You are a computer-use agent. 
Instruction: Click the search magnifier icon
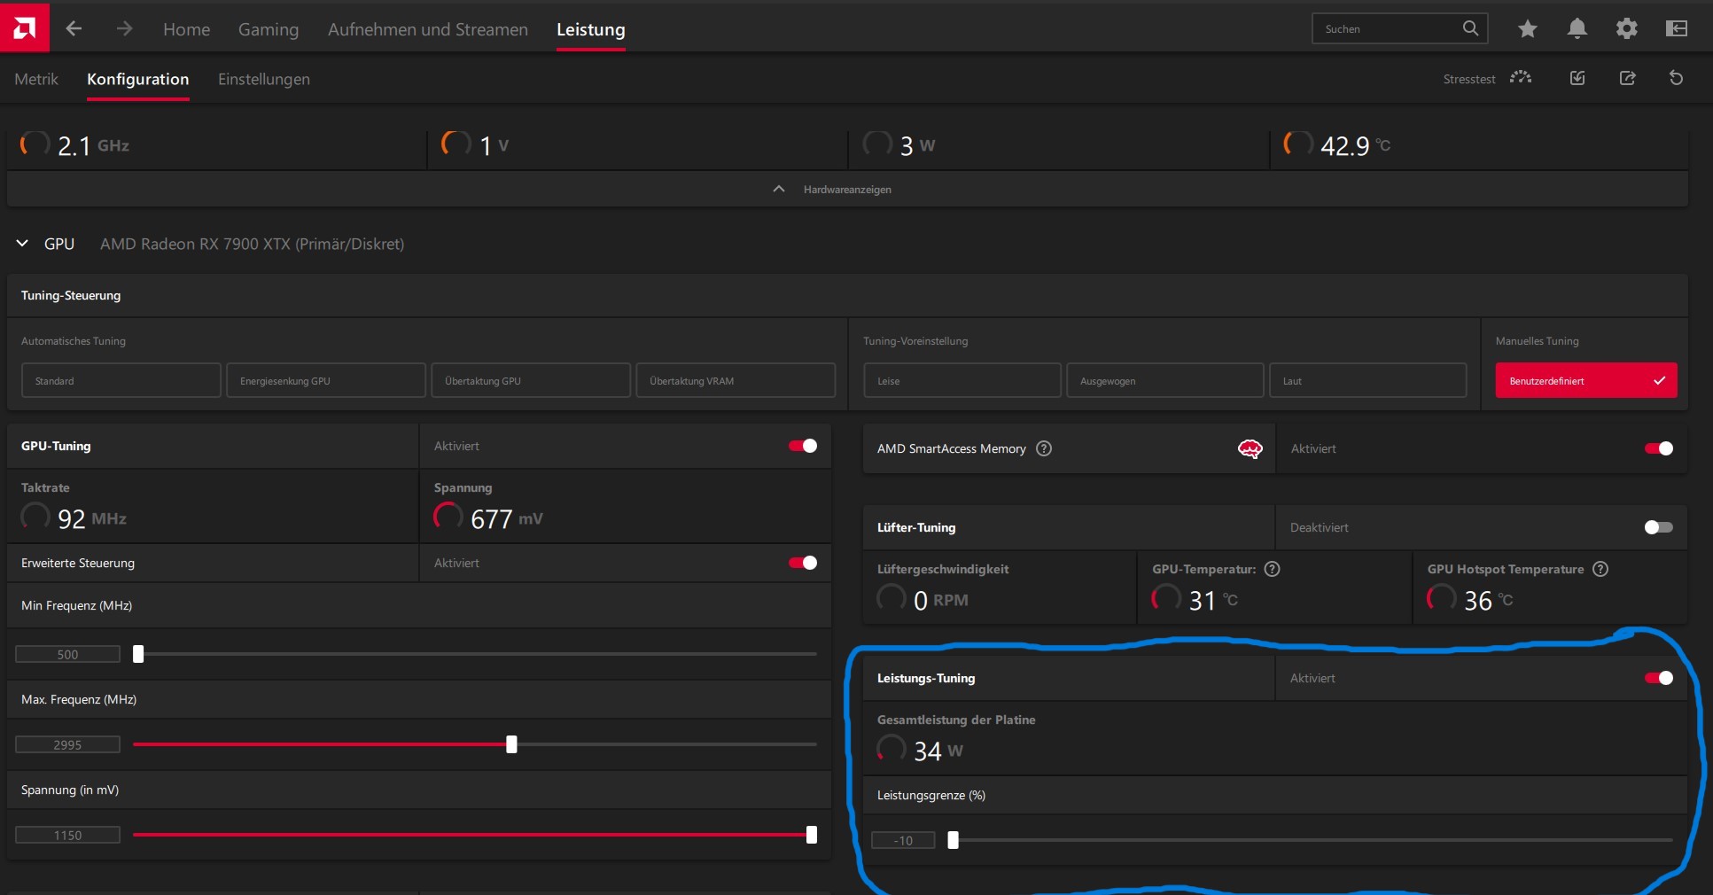(x=1470, y=28)
